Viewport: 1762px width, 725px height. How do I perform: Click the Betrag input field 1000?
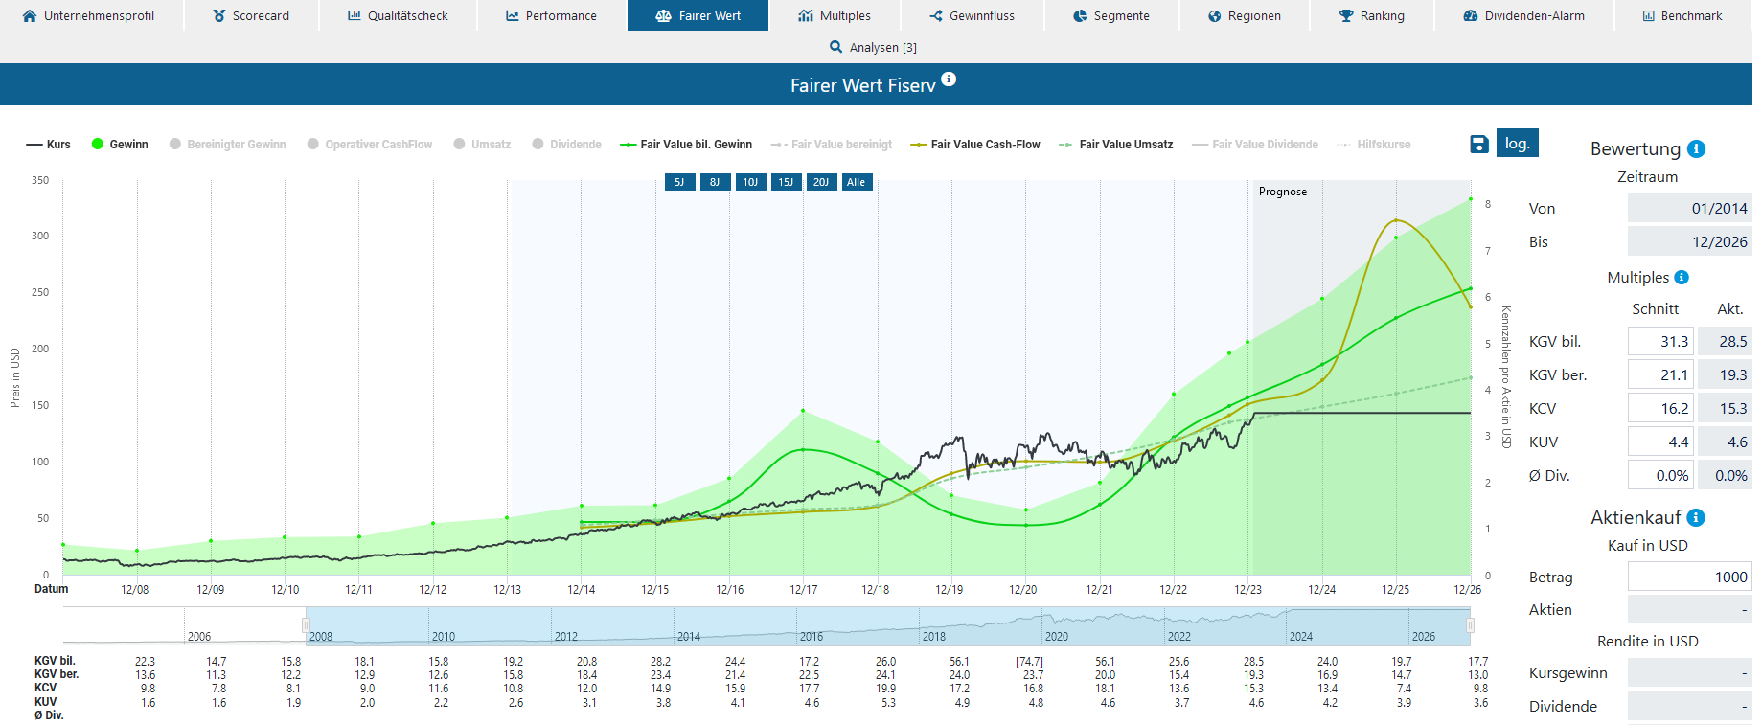click(x=1690, y=577)
